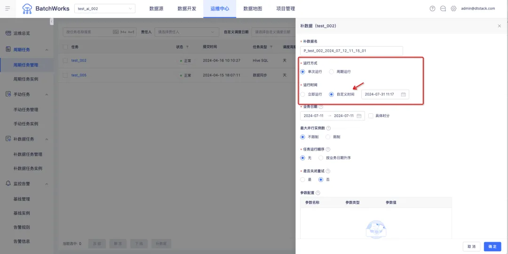Image resolution: width=508 pixels, height=254 pixels.
Task: Click the 确定 button
Action: point(492,246)
